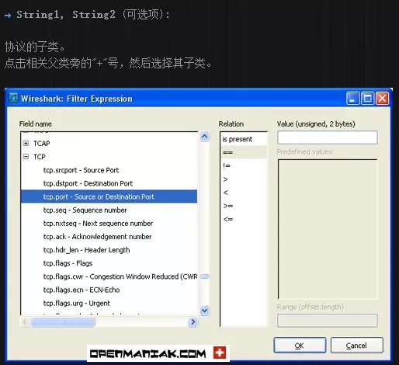Viewport: 399px width, 365px height.
Task: Click vertical scrollbar thumb in field list
Action: [x=204, y=276]
